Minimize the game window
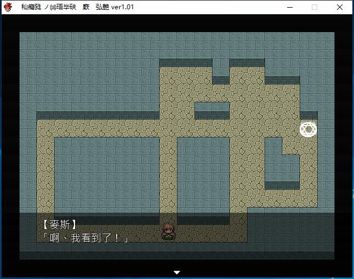The height and width of the screenshot is (279, 354). 289,7
